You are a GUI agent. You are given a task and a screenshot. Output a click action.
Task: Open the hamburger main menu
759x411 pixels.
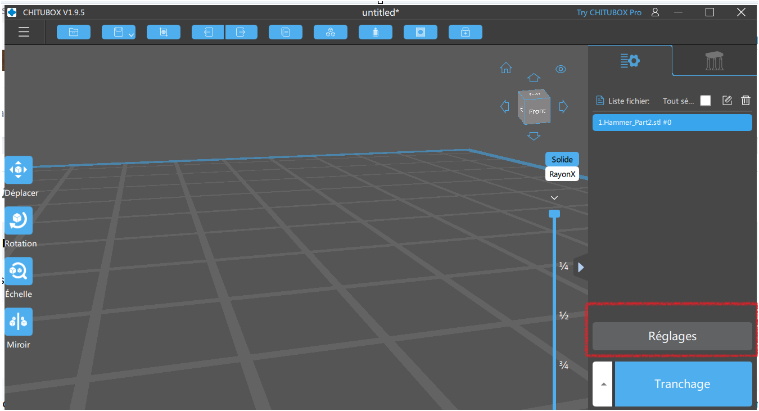(24, 32)
